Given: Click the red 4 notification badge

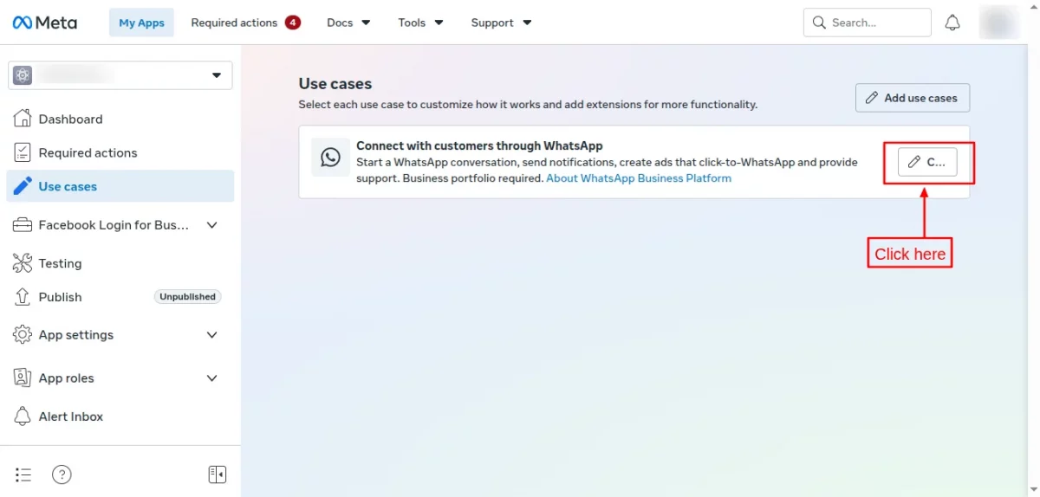Looking at the screenshot, I should click(293, 23).
